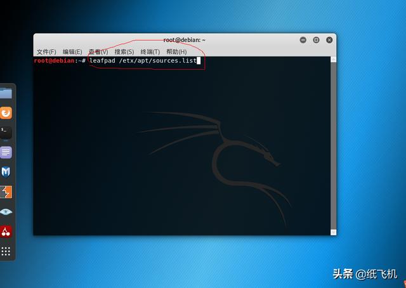Click the terminal vertical scrollbar track

(x=334, y=146)
